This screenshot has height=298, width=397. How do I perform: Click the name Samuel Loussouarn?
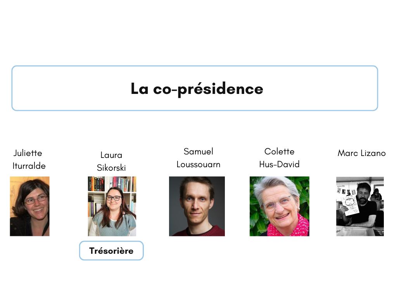[x=198, y=158]
